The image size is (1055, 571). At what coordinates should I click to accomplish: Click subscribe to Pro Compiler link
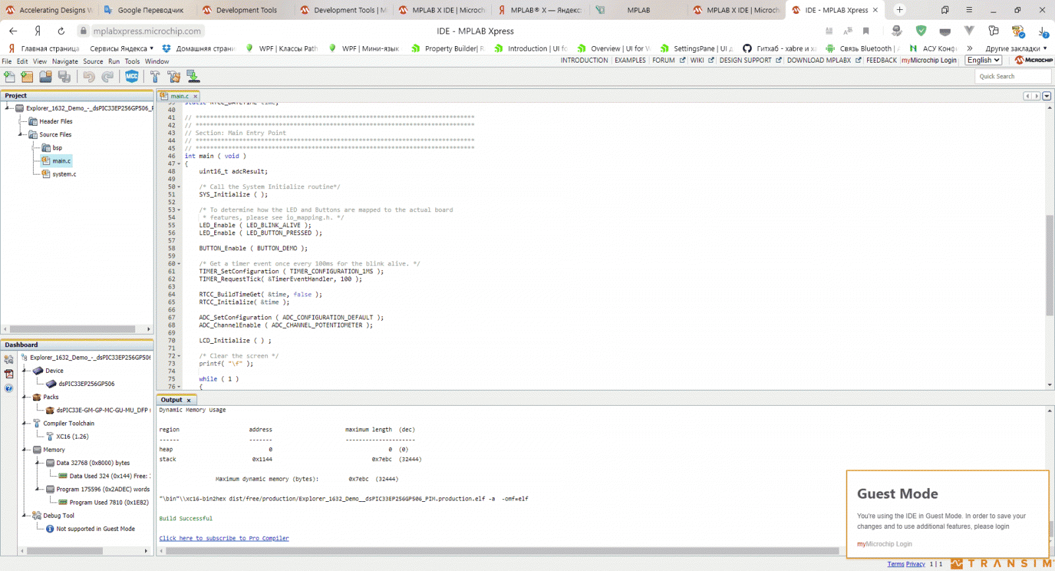coord(224,539)
